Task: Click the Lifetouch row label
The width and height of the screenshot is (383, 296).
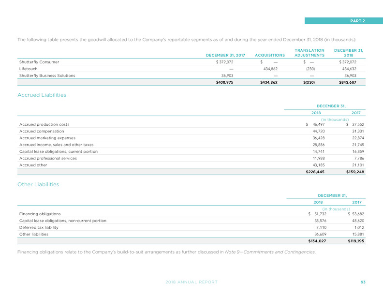Action: pos(29,69)
